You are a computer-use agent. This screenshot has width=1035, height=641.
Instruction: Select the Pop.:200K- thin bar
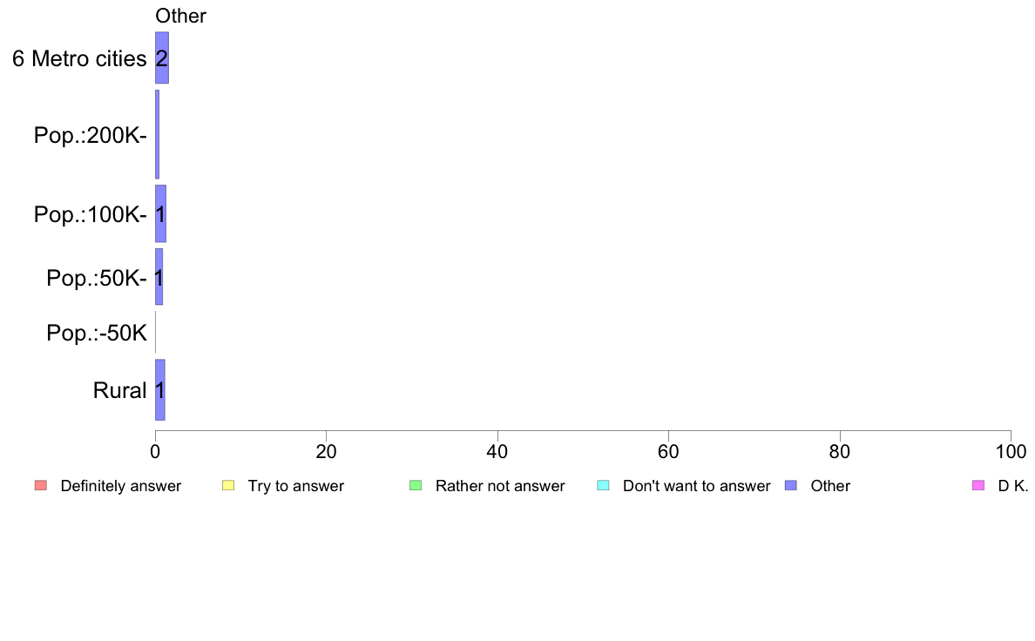(x=157, y=135)
